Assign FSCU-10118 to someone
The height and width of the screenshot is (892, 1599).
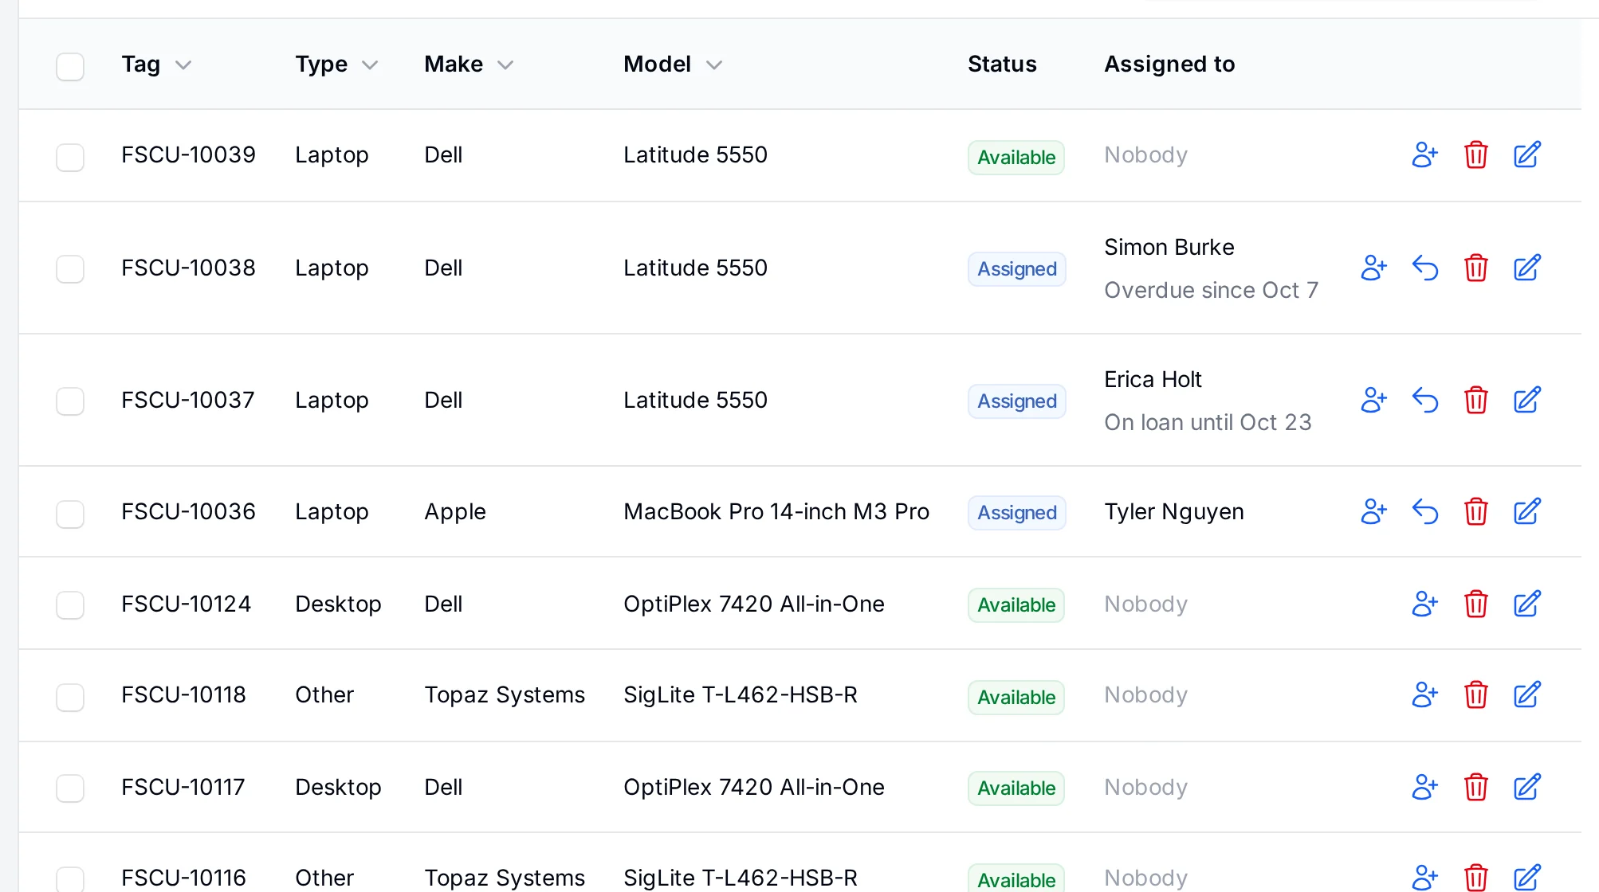tap(1424, 694)
